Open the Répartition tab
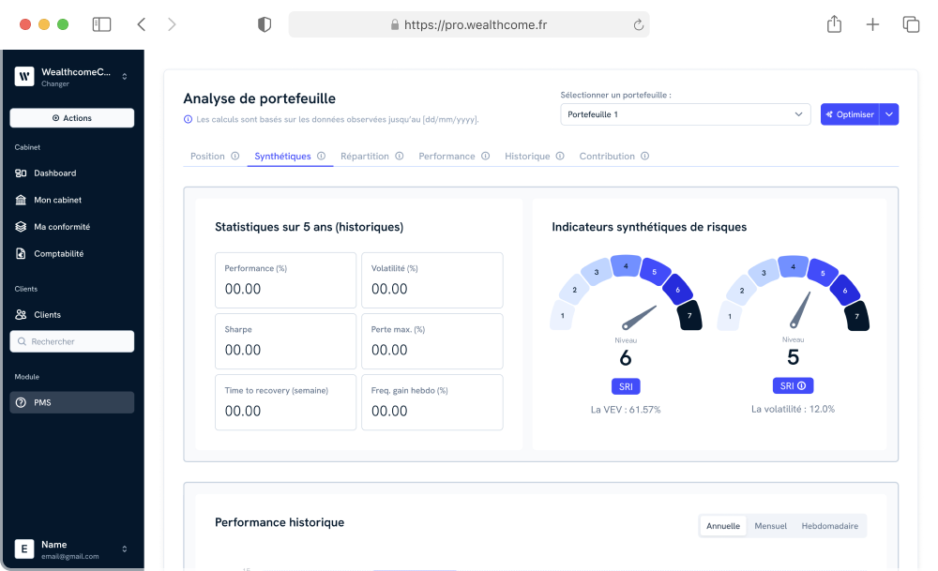 coord(364,156)
